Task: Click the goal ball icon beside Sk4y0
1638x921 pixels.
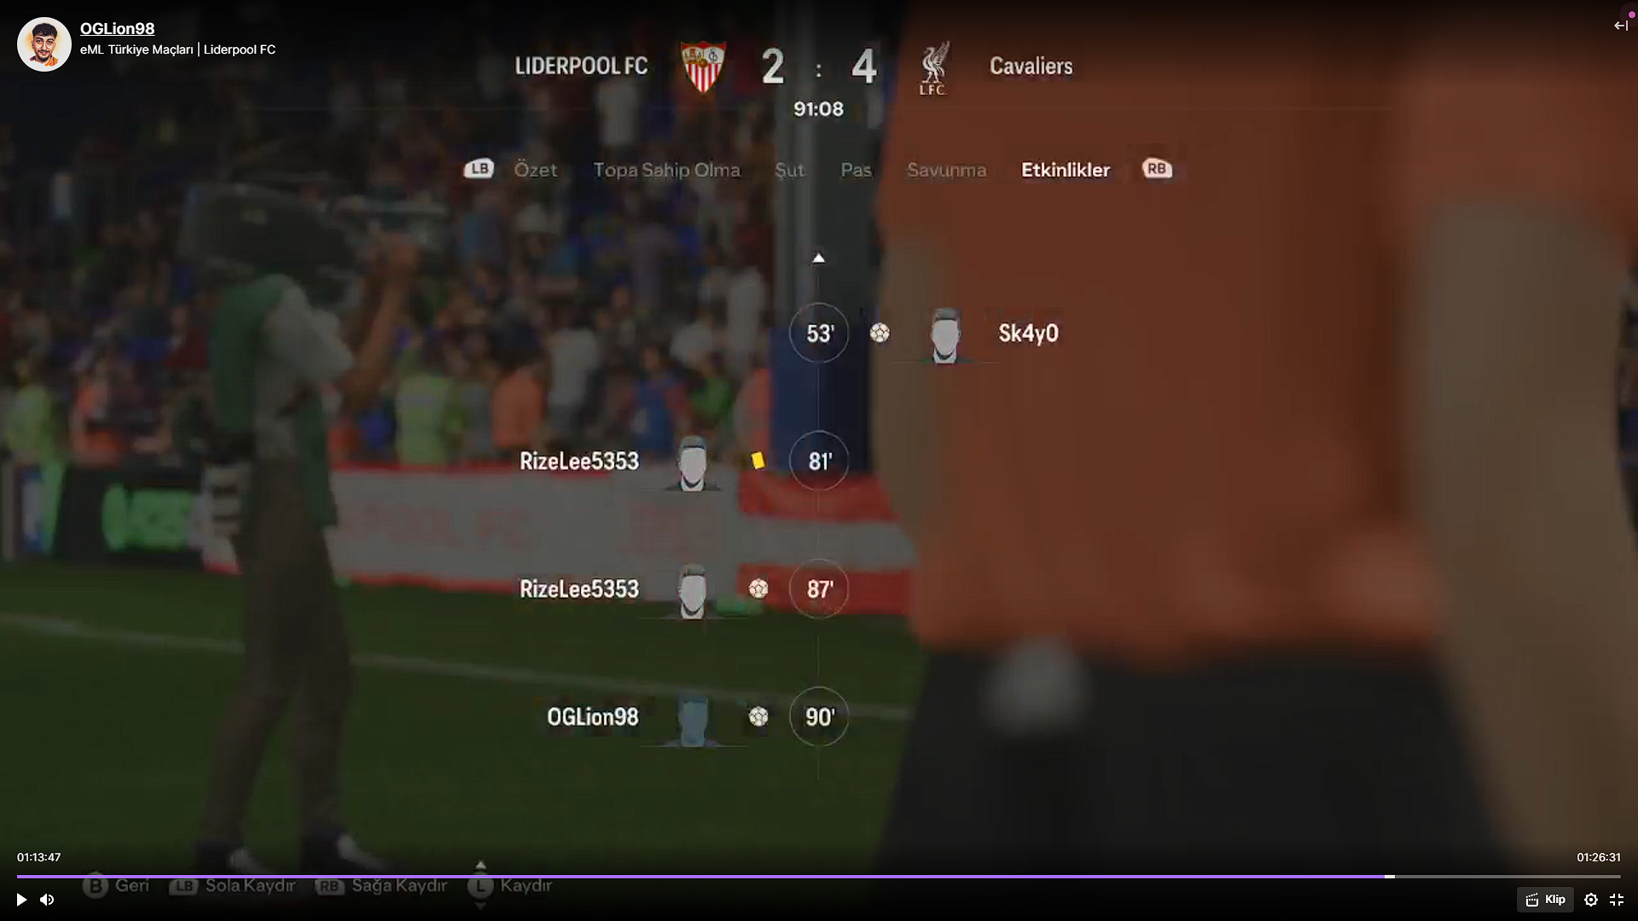Action: [x=880, y=333]
